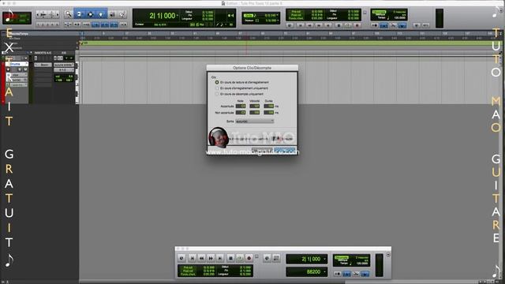505x284 pixels.
Task: Click Return to Zero in floating Transport
Action: click(x=193, y=258)
